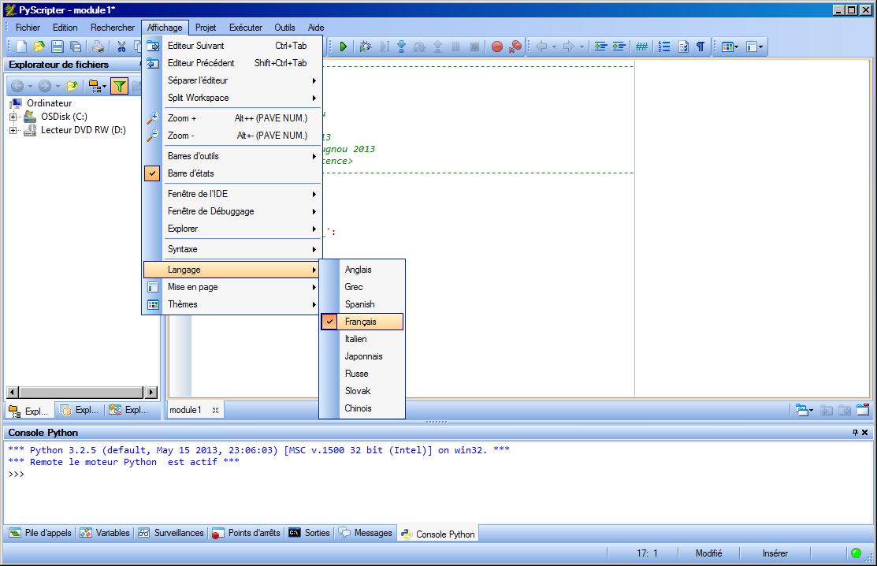Open the Barres d'outils submenu
This screenshot has height=566, width=877.
(x=232, y=156)
